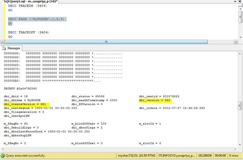
Task: Click the ITLINFOSYS\yuvapriya_p login status
Action: pos(177,155)
